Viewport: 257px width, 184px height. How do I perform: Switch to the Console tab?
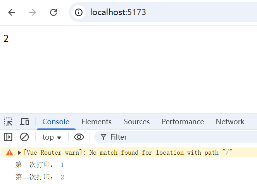click(x=56, y=122)
